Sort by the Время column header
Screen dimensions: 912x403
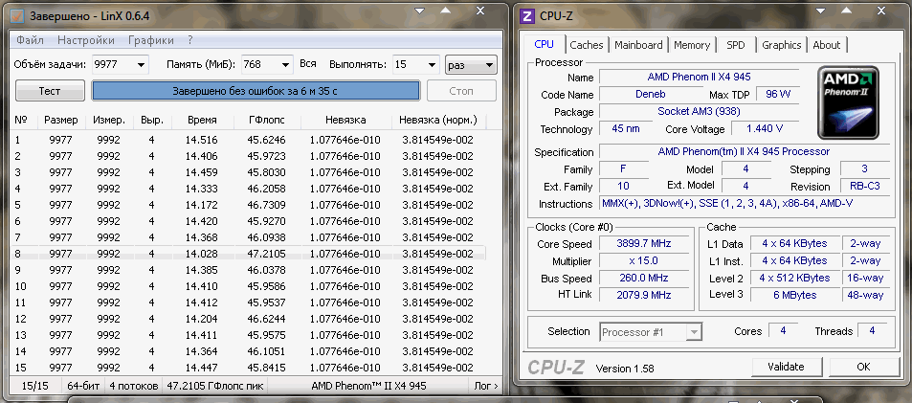point(203,121)
